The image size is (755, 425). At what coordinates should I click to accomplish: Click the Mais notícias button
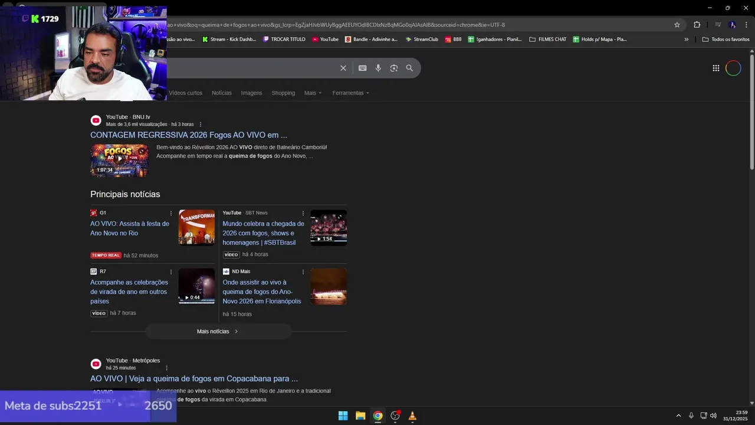[x=218, y=331]
